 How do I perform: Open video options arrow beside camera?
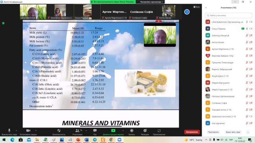(36, 131)
